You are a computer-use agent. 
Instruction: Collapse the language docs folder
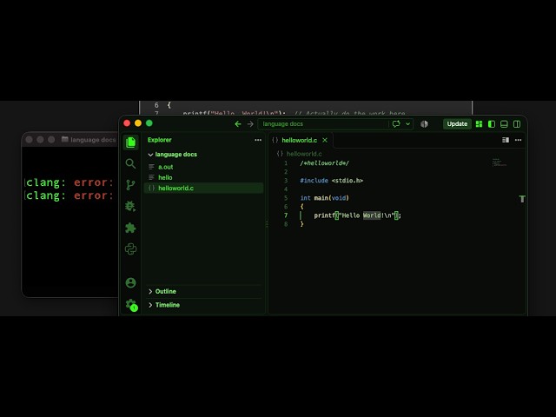click(150, 155)
